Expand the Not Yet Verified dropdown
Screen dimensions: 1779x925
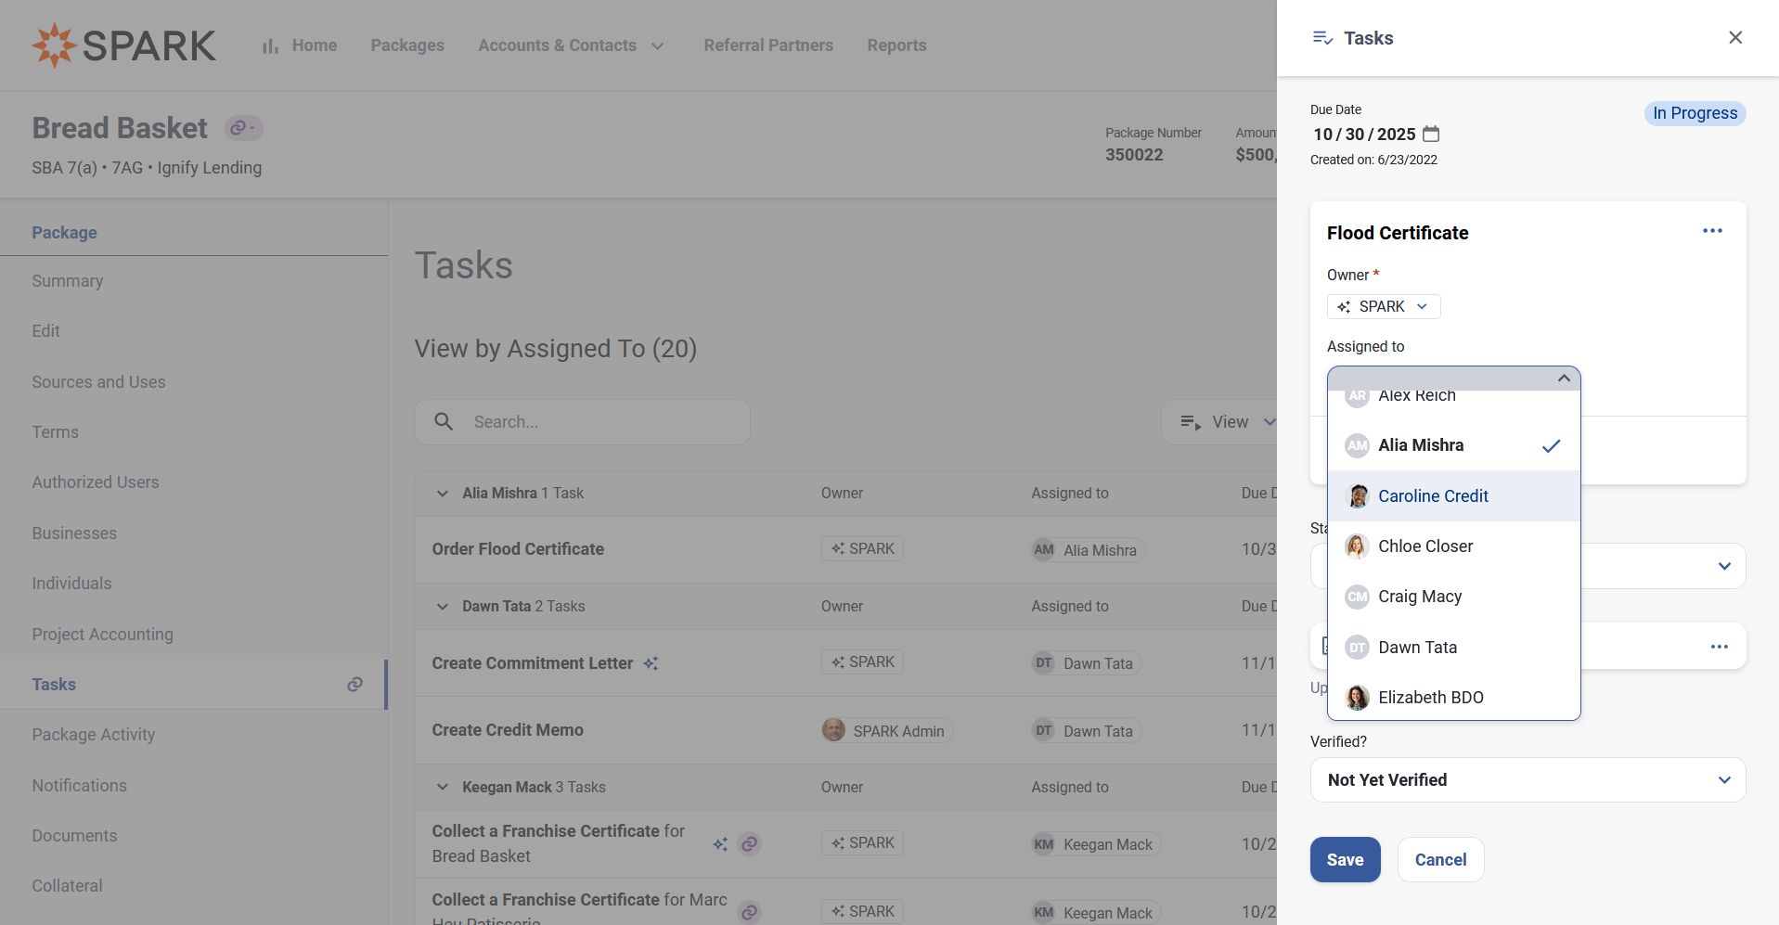click(1528, 780)
